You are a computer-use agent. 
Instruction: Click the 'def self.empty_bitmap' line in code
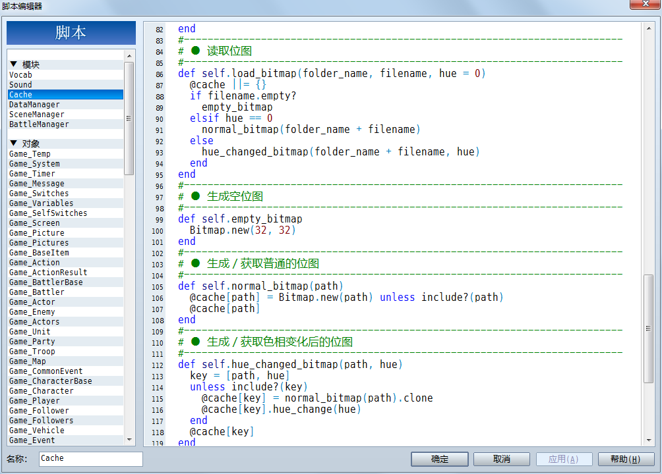pos(240,219)
